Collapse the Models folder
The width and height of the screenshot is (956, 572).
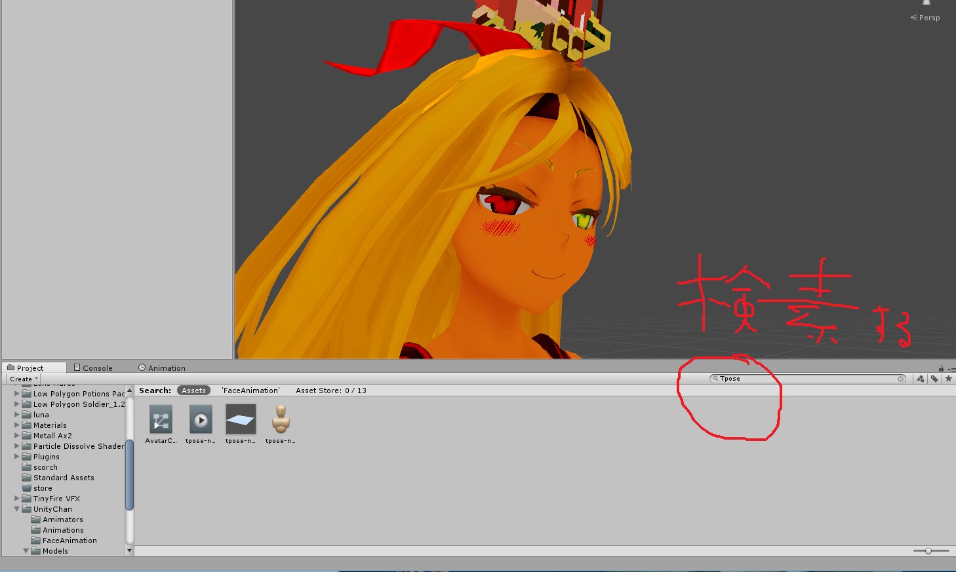pyautogui.click(x=26, y=551)
